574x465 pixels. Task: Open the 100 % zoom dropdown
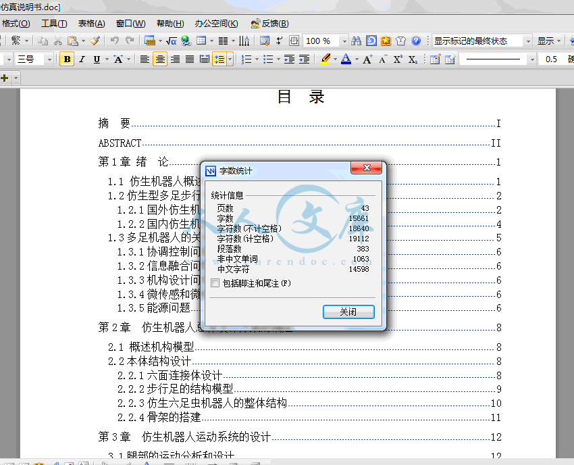pos(344,41)
